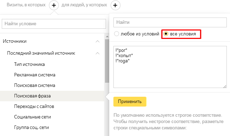The height and width of the screenshot is (136, 230).
Task: Choose 'Поисковая фраза' condition
Action: [52, 96]
